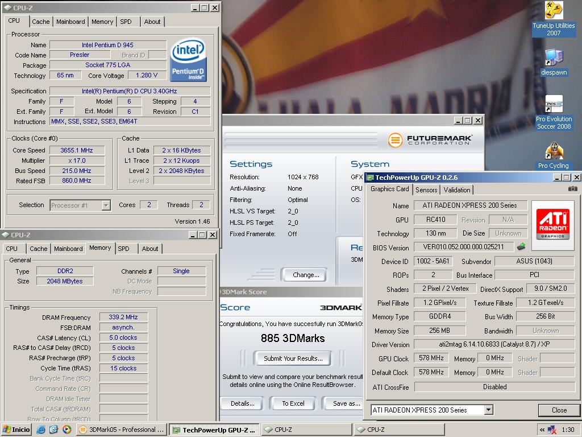Click the network tray icon with red X
The width and height of the screenshot is (582, 437).
point(552,430)
